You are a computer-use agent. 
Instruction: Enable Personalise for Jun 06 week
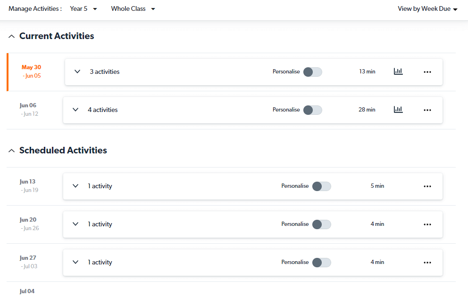pos(312,110)
